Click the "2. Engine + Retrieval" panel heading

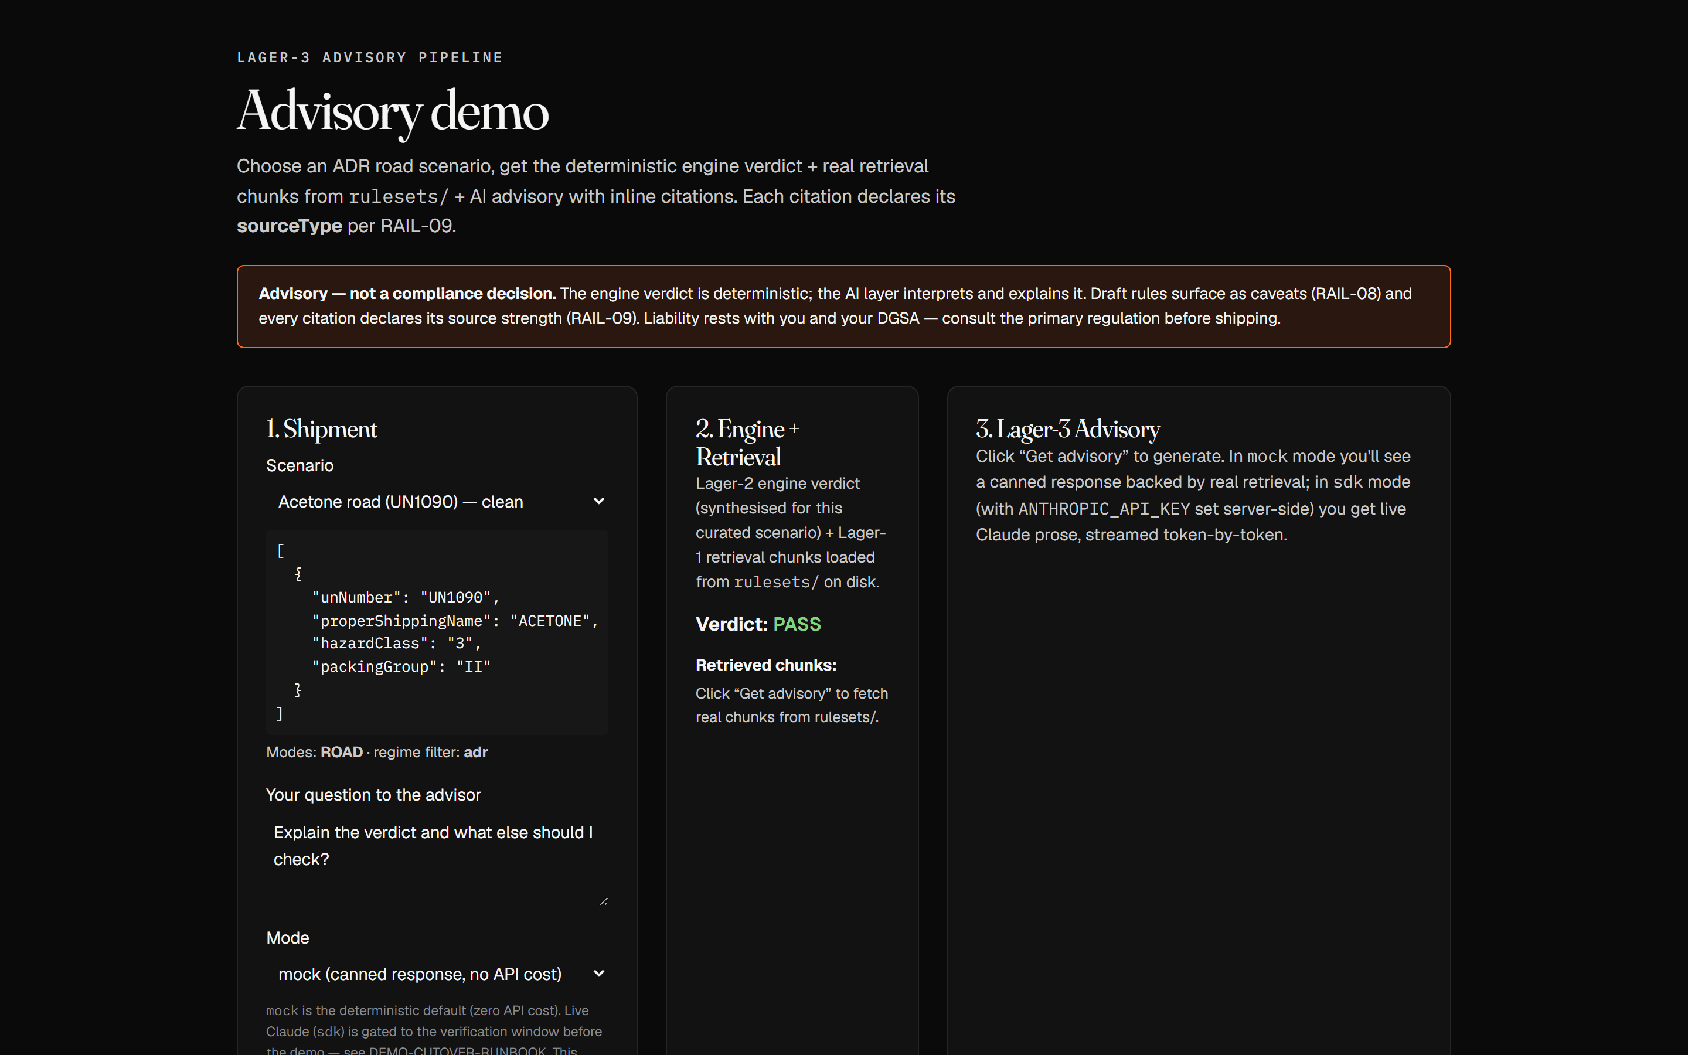pos(748,443)
